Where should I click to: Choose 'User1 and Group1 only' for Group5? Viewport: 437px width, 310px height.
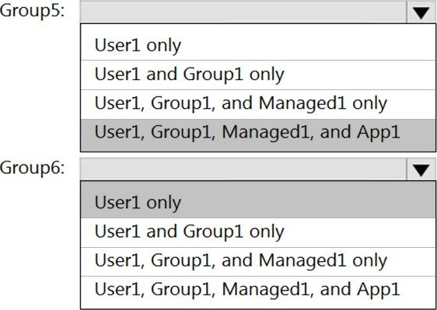[258, 75]
